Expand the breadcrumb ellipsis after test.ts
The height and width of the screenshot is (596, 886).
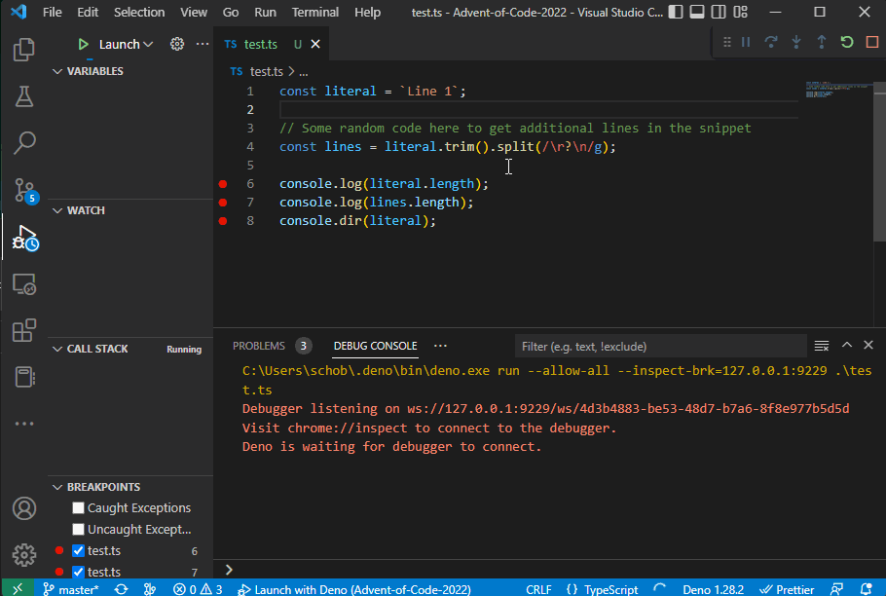point(304,72)
